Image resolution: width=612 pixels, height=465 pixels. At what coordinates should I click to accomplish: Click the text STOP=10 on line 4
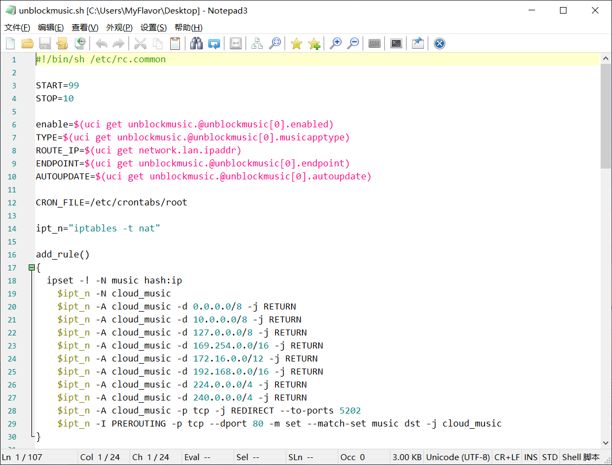tap(55, 98)
